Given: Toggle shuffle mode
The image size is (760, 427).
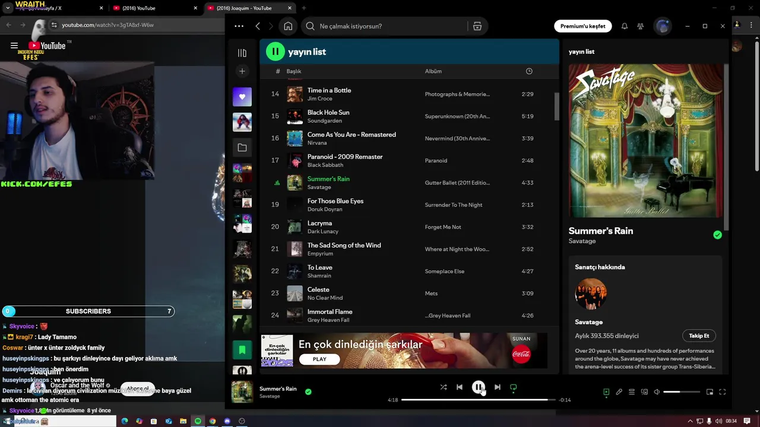Looking at the screenshot, I should 443,387.
